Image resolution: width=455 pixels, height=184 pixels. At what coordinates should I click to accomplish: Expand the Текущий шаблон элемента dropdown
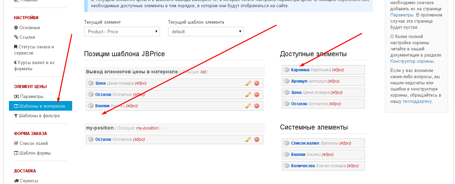tap(206, 32)
